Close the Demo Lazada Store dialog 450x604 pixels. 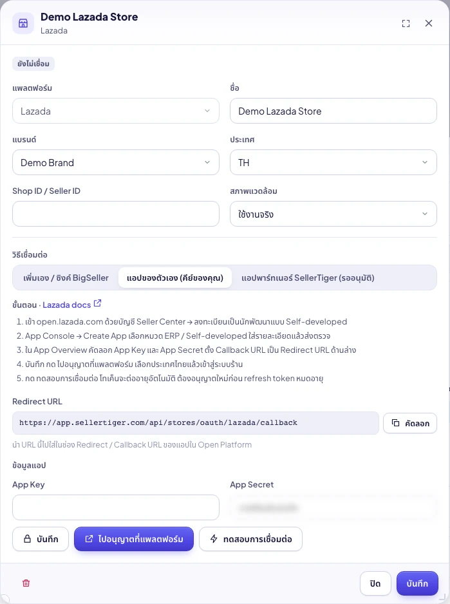pyautogui.click(x=428, y=23)
